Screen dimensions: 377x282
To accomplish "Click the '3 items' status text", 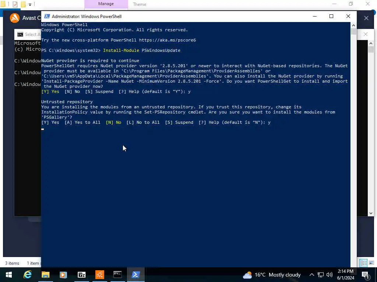I will [12, 263].
